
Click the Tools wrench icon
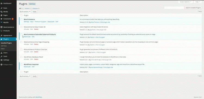tap(1, 56)
